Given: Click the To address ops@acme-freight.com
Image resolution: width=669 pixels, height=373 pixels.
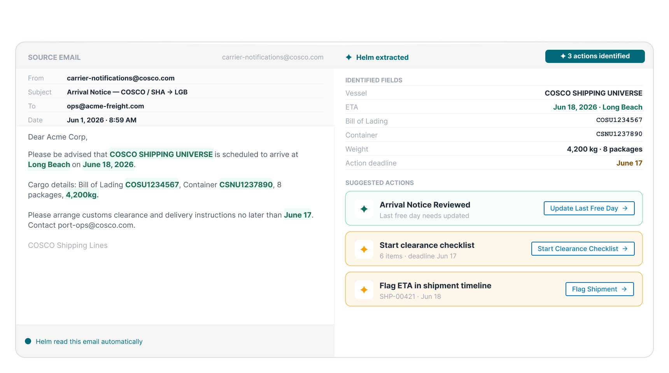Looking at the screenshot, I should click(105, 106).
